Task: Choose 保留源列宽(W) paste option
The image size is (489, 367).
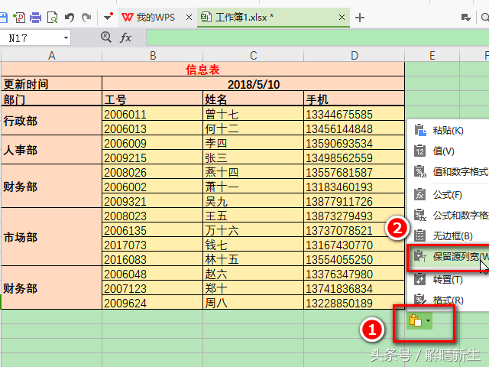Action: [449, 257]
